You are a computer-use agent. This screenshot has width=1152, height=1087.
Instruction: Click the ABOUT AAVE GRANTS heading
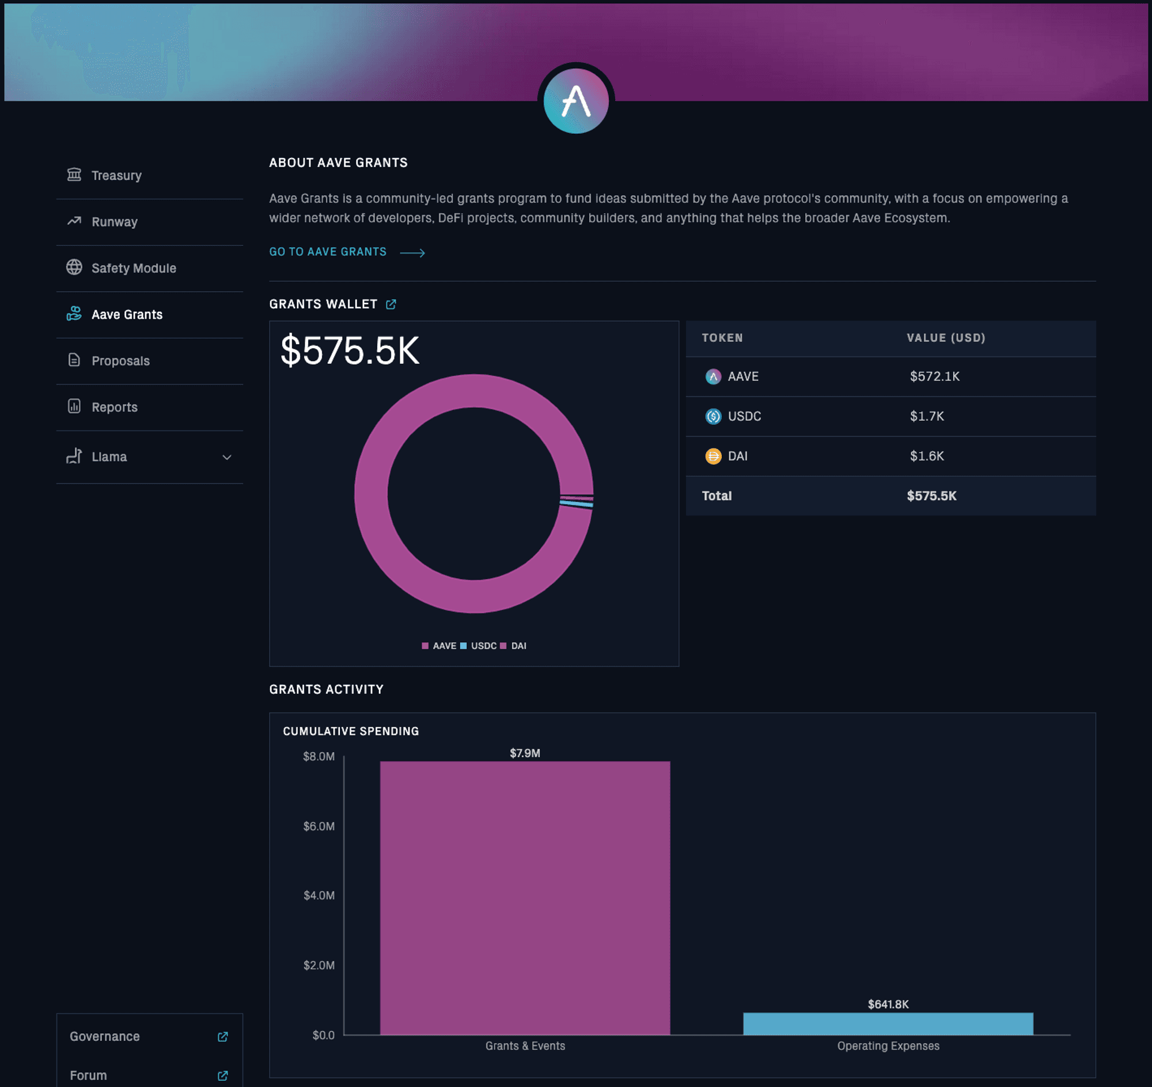(339, 163)
